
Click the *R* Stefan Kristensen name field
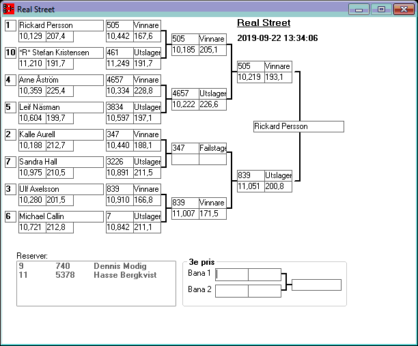(x=59, y=53)
